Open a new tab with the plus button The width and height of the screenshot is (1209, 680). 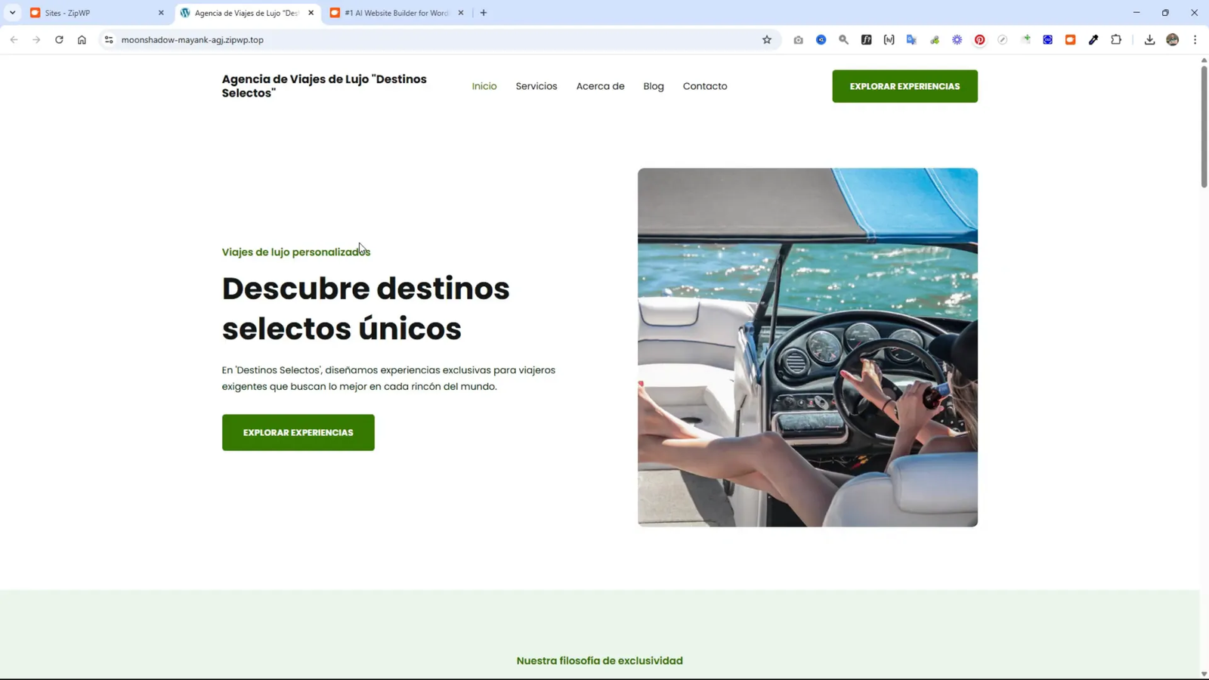[483, 12]
